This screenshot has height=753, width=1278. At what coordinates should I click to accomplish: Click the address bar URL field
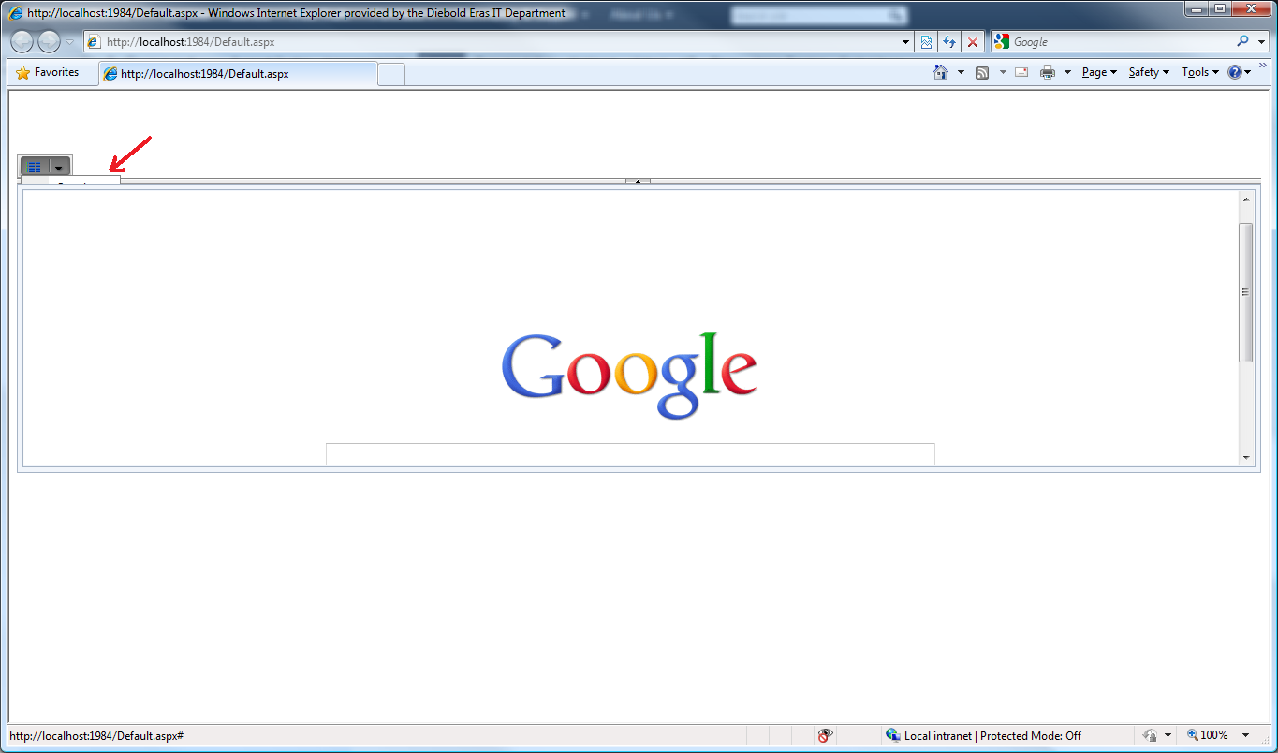(x=498, y=42)
